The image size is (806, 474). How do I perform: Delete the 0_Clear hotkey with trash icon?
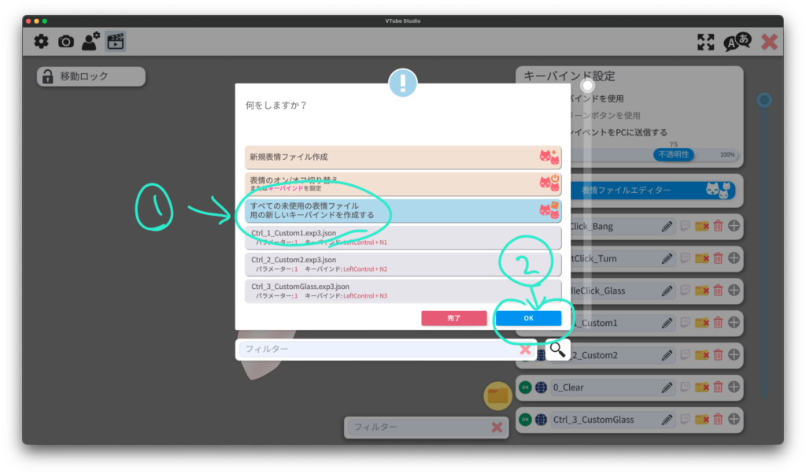(x=718, y=387)
